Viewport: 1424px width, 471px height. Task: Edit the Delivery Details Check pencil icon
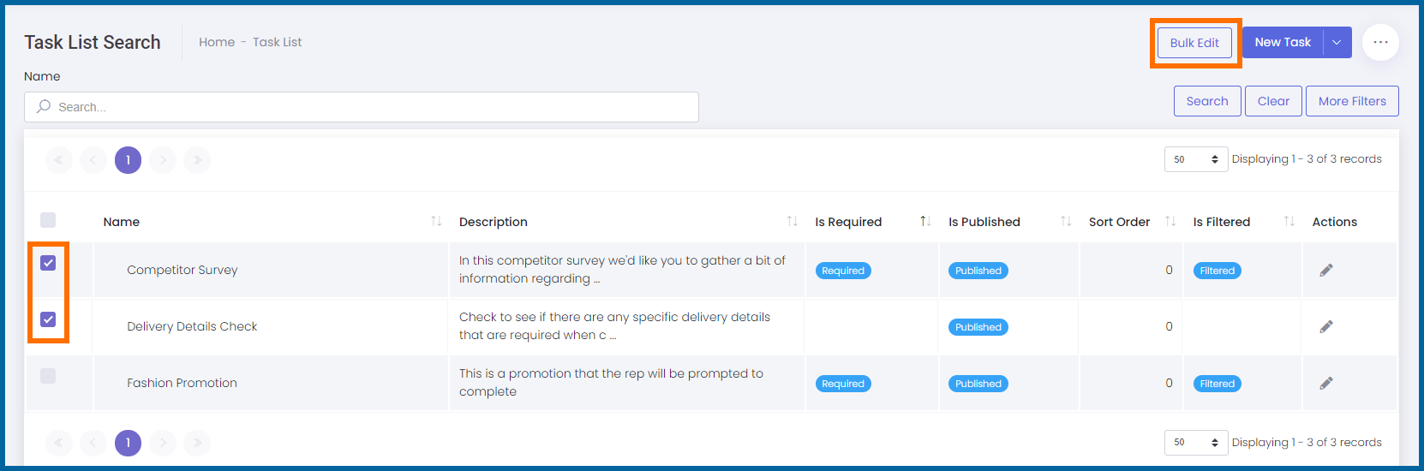pos(1326,327)
